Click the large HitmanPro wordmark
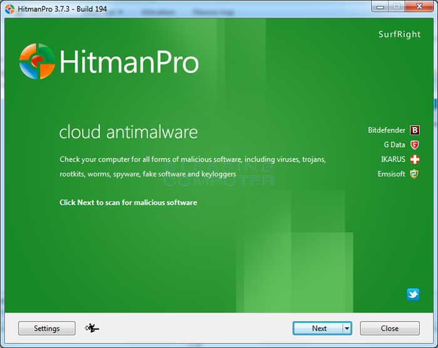Viewport: 438px width, 348px height. click(129, 61)
